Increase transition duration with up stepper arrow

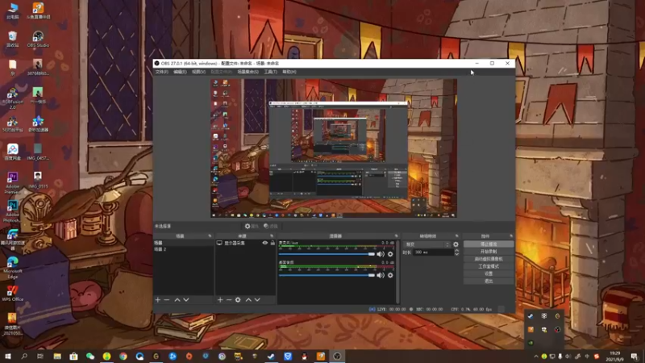click(456, 250)
